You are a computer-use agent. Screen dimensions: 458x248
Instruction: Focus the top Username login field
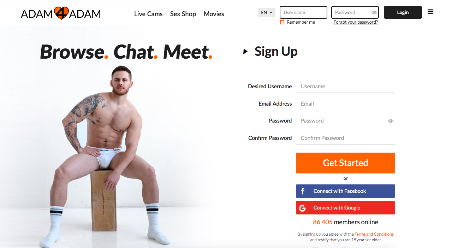pyautogui.click(x=303, y=12)
